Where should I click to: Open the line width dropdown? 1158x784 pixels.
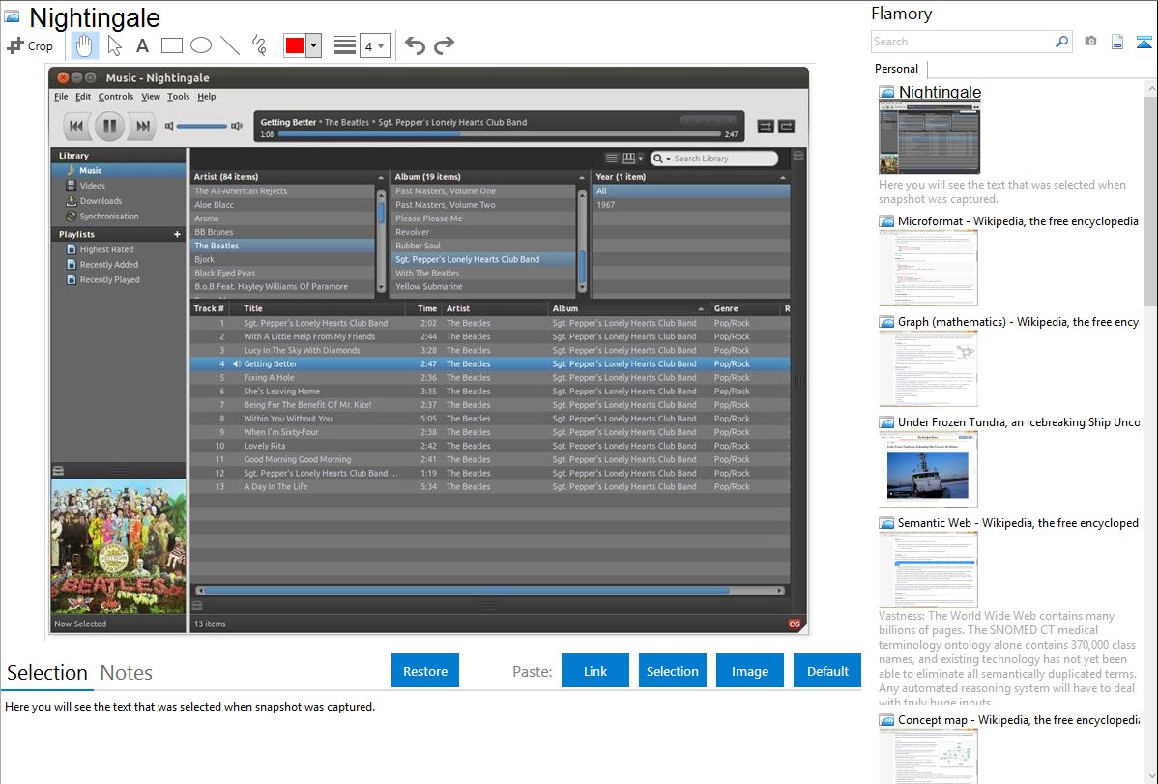374,45
